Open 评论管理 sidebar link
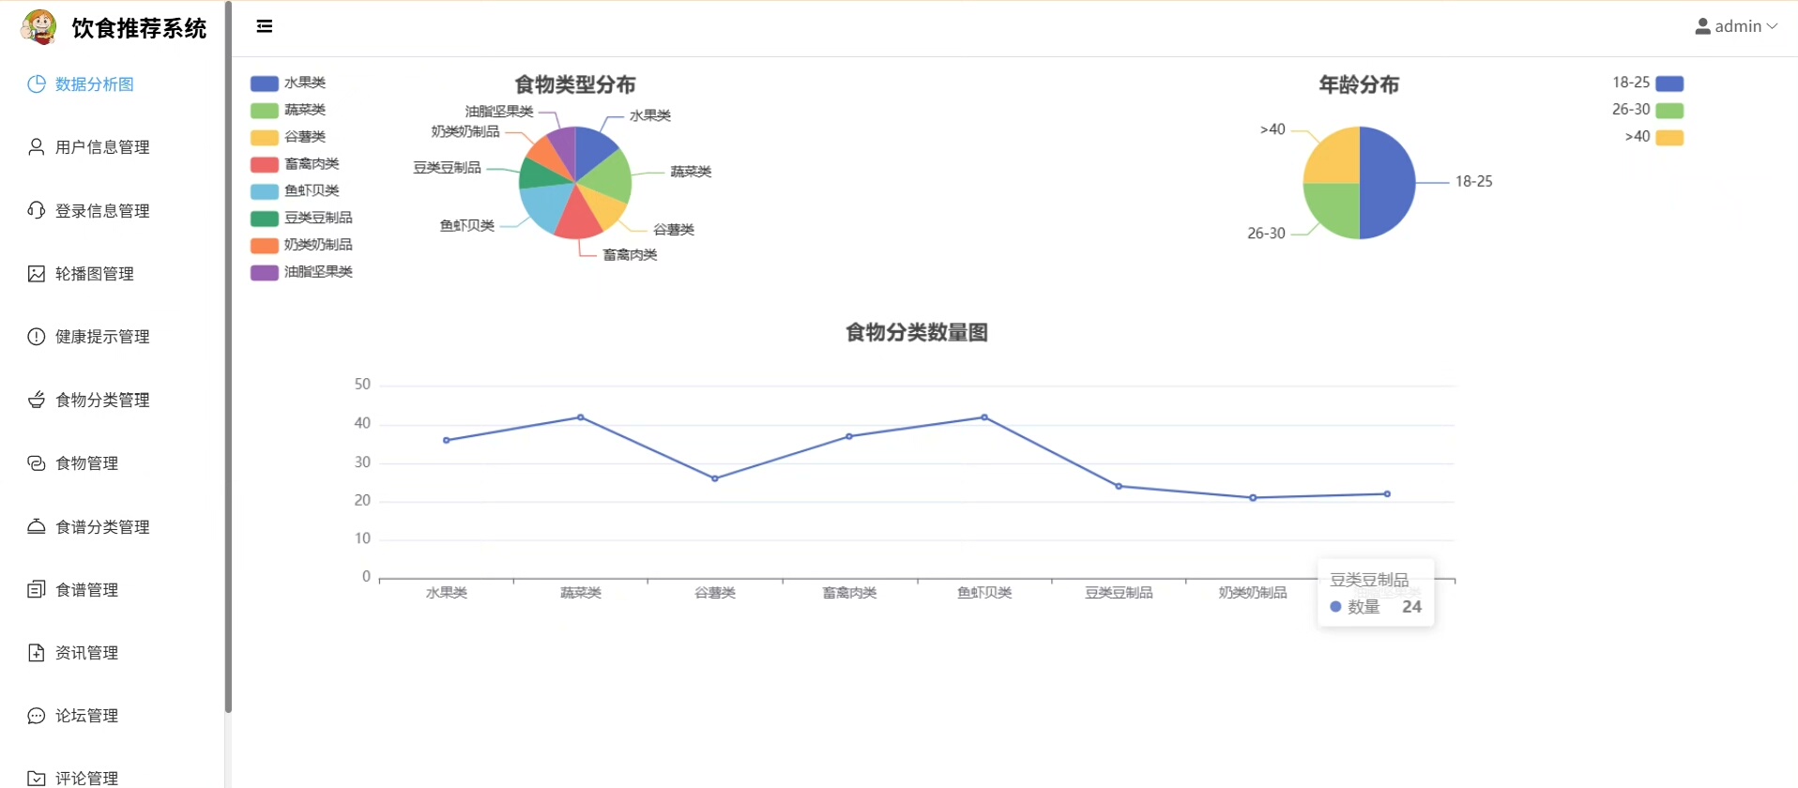 coord(86,778)
